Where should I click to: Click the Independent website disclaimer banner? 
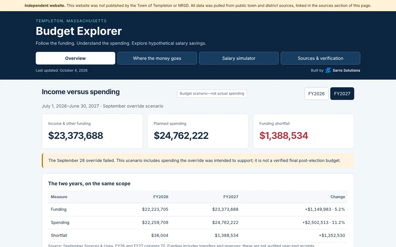(198, 6)
